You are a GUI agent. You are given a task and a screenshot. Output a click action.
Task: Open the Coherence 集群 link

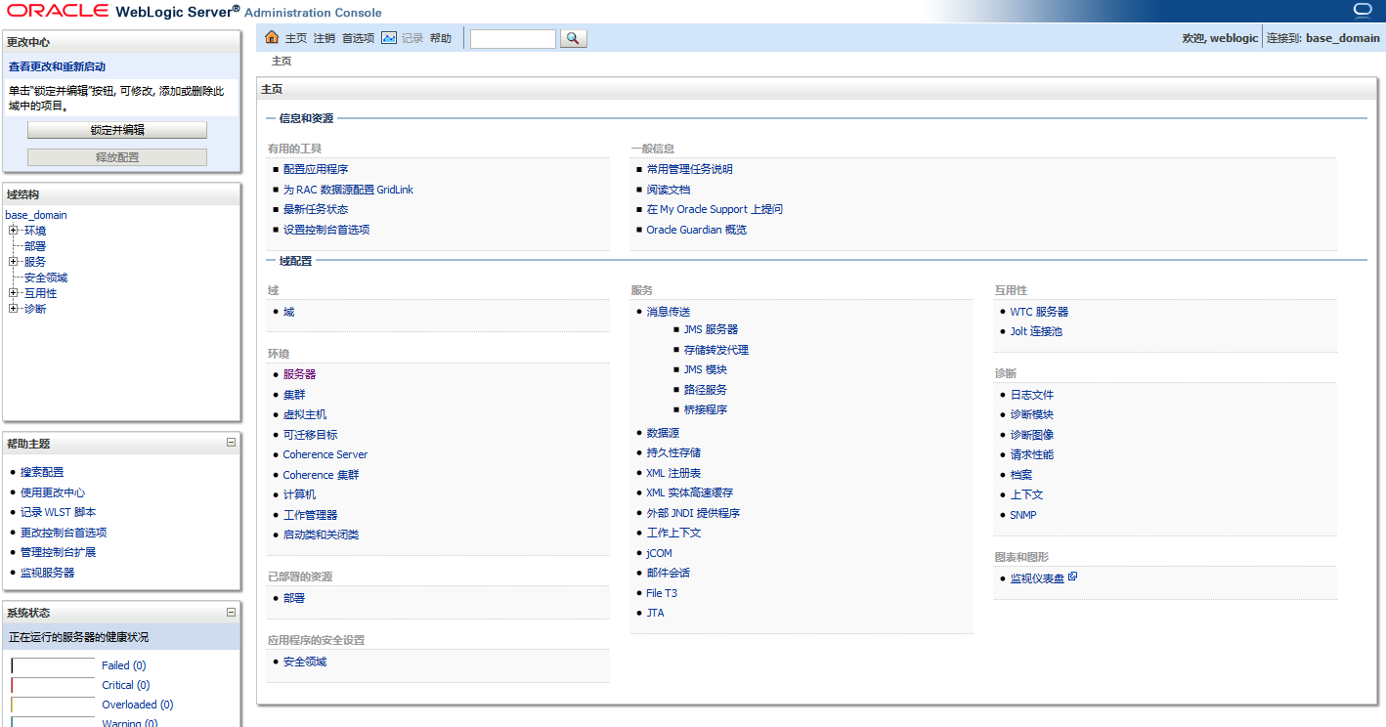(x=321, y=475)
